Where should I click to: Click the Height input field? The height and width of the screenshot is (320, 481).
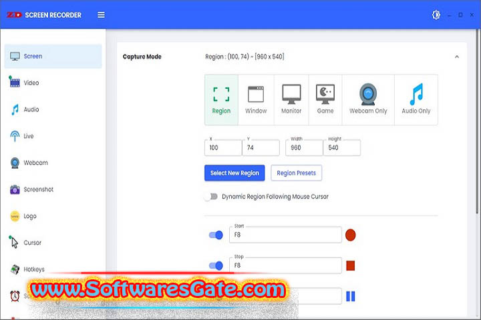342,147
